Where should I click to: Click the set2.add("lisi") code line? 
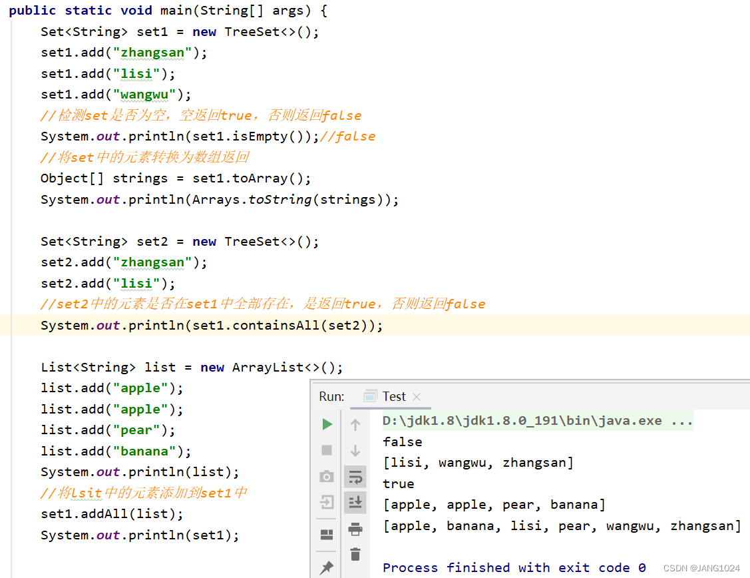click(x=108, y=284)
